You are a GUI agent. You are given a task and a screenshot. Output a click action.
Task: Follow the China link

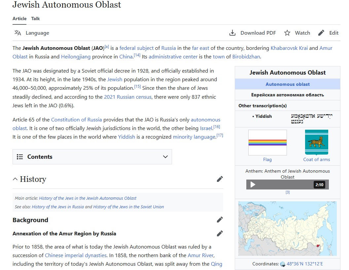[126, 57]
